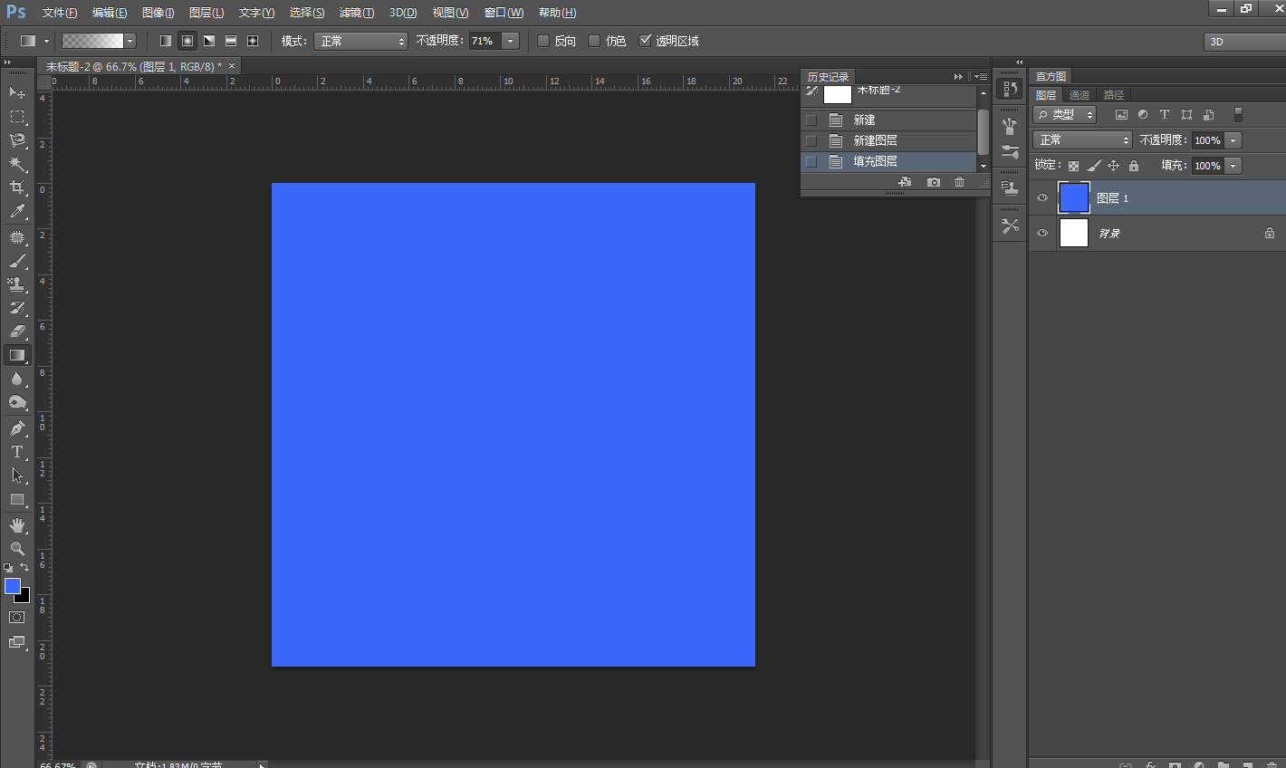Lock position of the layer

[1114, 166]
